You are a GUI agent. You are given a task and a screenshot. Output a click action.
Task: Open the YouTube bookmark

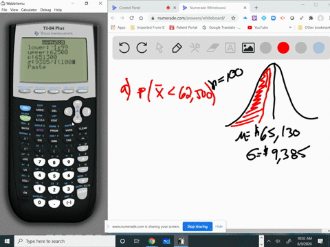click(258, 27)
